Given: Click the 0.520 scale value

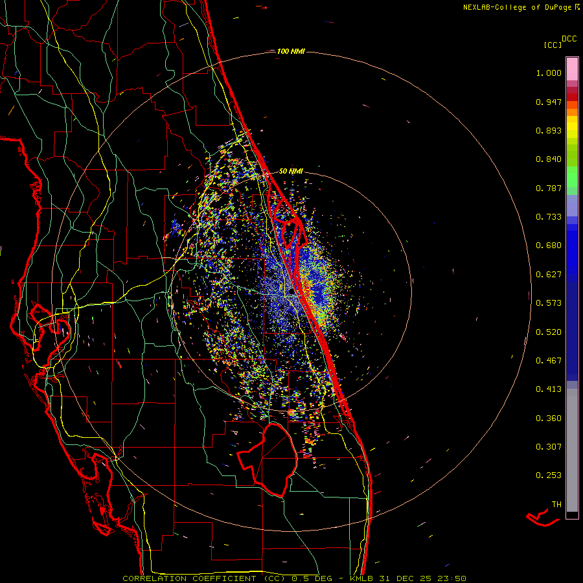Looking at the screenshot, I should tap(549, 332).
